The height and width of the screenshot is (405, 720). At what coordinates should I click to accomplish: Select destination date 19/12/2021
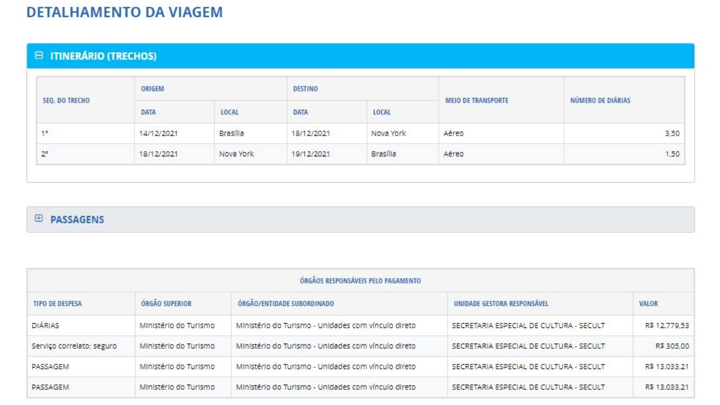point(311,154)
